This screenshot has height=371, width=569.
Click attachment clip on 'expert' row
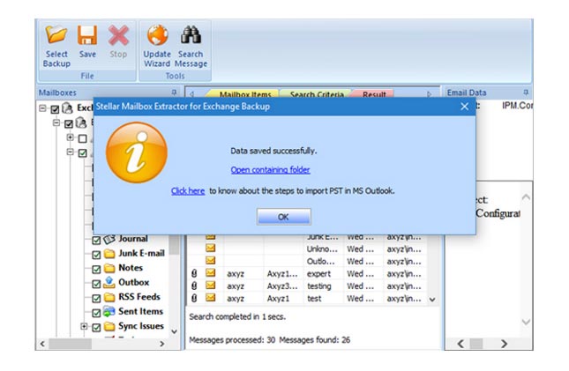tap(194, 273)
